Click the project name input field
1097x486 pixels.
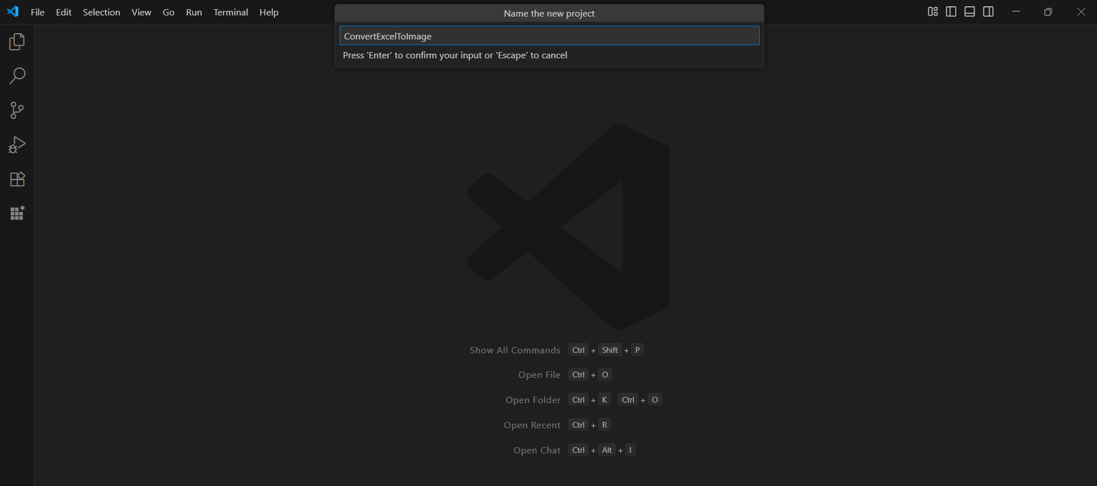click(549, 36)
